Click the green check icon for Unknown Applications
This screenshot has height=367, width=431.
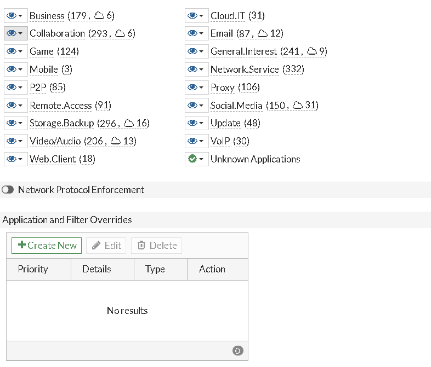(192, 159)
